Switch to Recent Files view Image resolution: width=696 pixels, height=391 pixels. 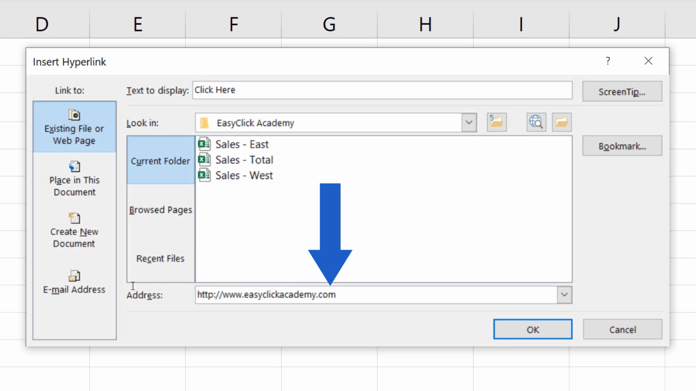coord(160,258)
